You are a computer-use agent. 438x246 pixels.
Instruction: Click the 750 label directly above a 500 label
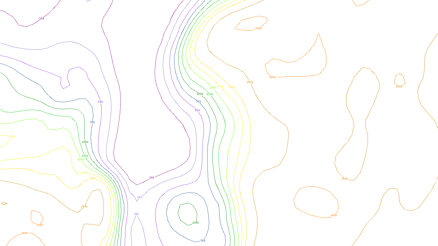pos(198,102)
